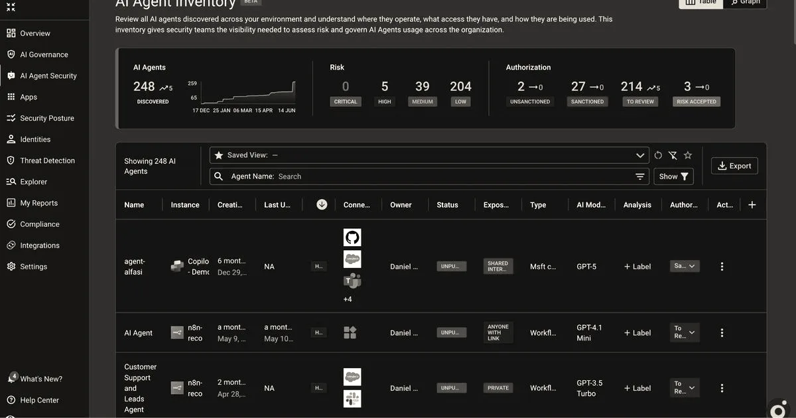Viewport: 796px width, 418px height.
Task: Filter by Medium risk badge
Action: point(422,102)
